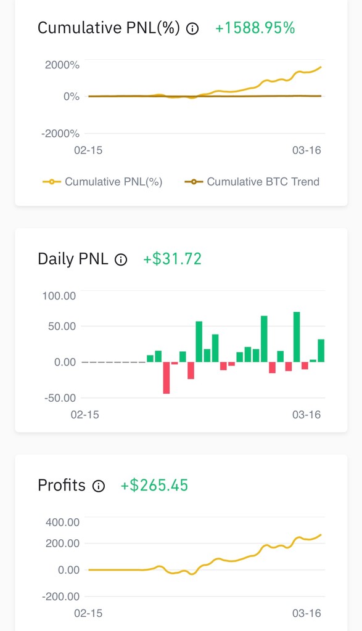The width and height of the screenshot is (362, 631).
Task: Tap the end of the Cumulative PNL line
Action: coord(321,67)
